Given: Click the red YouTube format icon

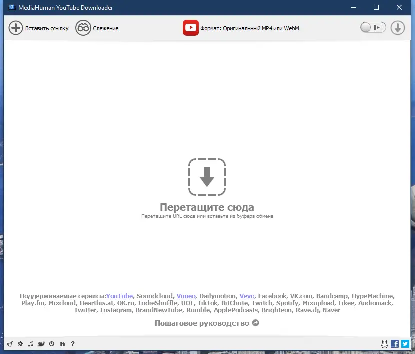Looking at the screenshot, I should tap(191, 28).
